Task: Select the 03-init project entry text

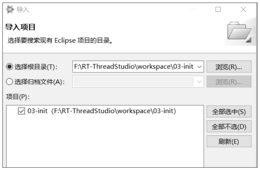Action: coord(102,111)
